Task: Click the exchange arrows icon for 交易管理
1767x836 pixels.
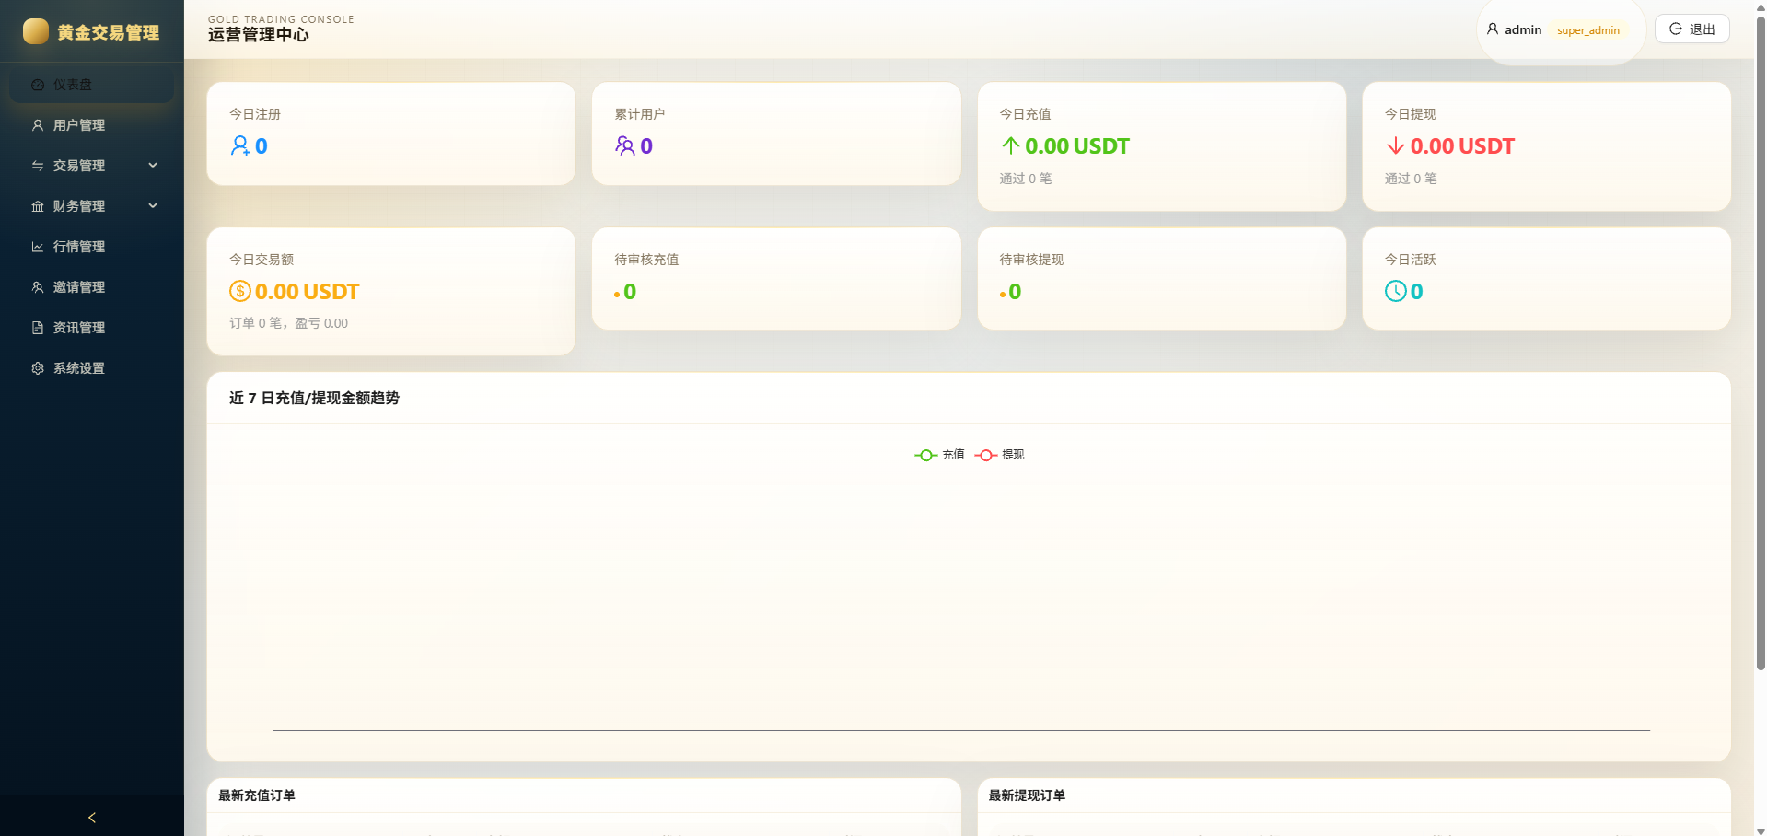Action: pos(38,166)
